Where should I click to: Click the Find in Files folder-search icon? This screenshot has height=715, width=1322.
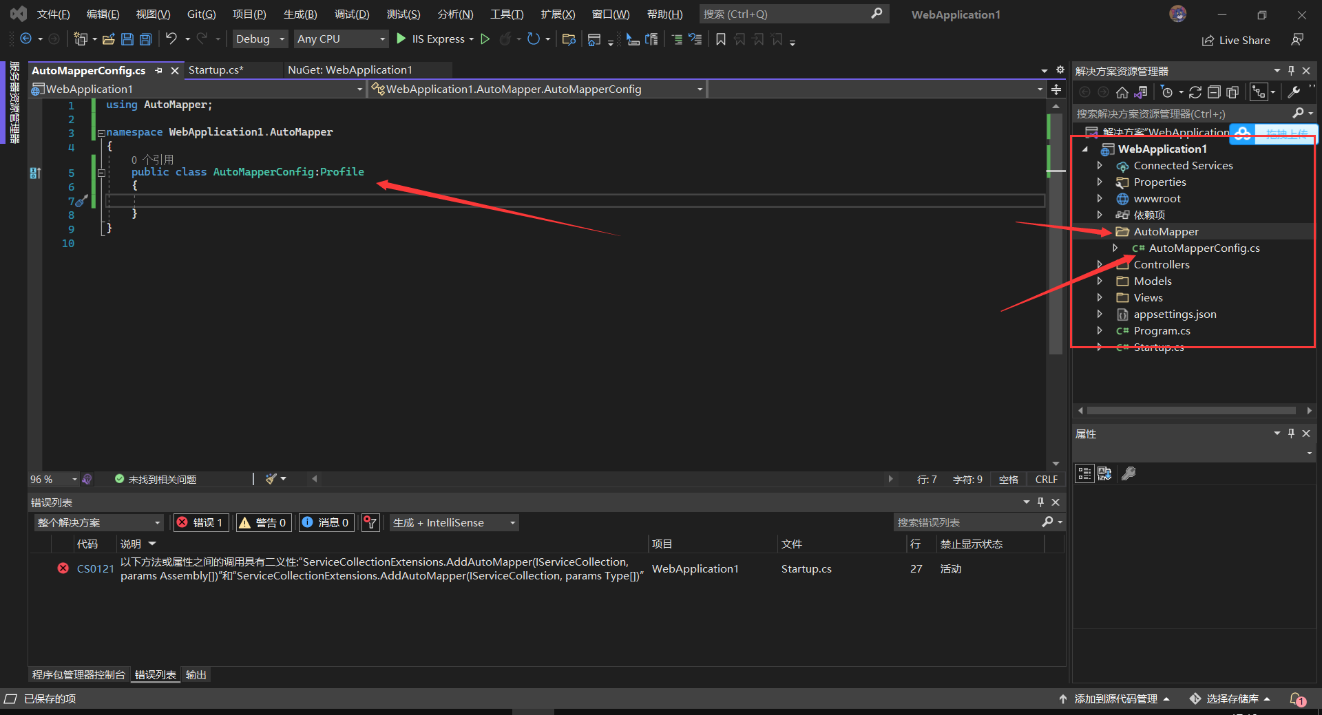pos(569,39)
